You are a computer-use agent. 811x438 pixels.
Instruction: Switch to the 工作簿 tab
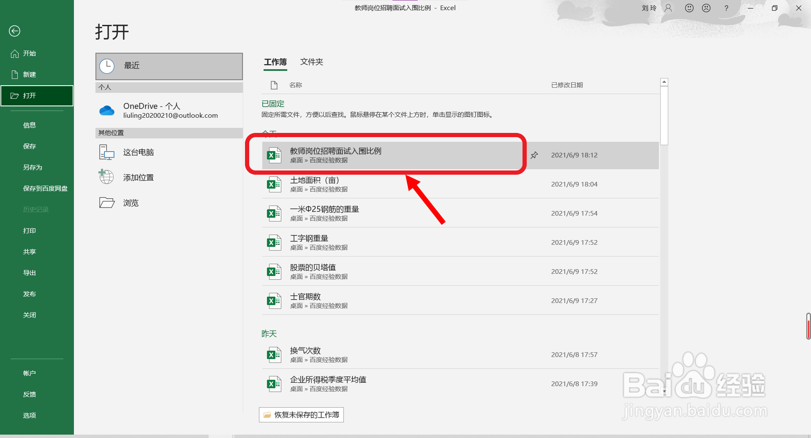pos(275,62)
